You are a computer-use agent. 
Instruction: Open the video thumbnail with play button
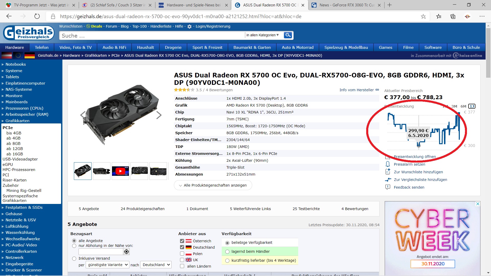click(x=120, y=171)
